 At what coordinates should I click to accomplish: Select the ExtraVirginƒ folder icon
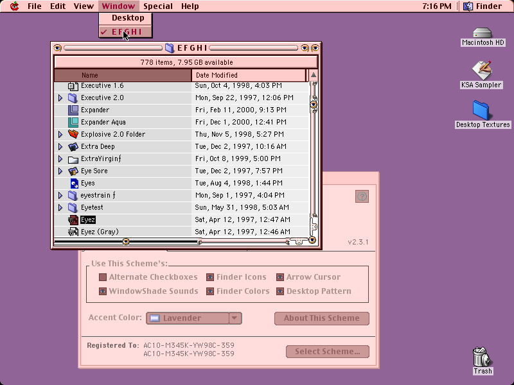[73, 159]
